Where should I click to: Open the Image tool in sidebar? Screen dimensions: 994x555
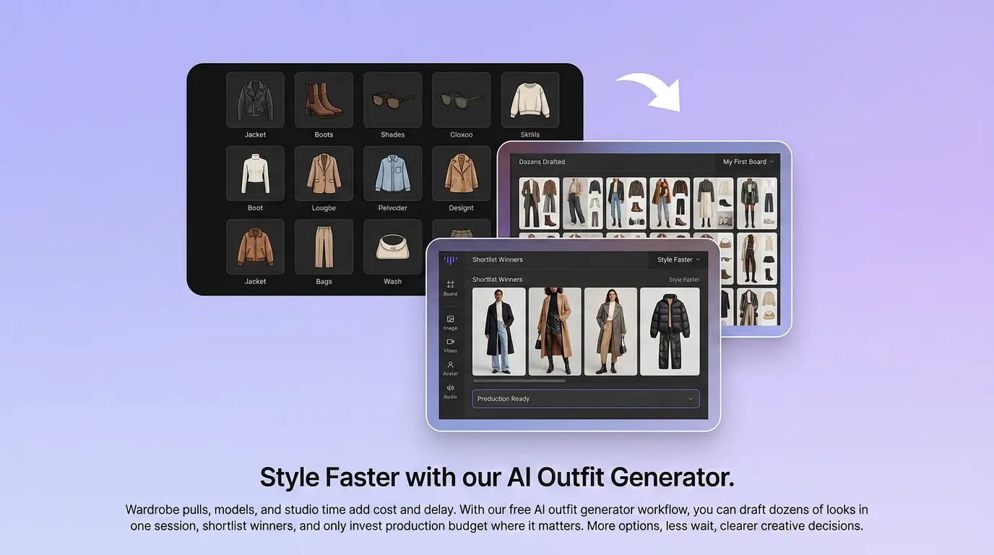[x=450, y=323]
